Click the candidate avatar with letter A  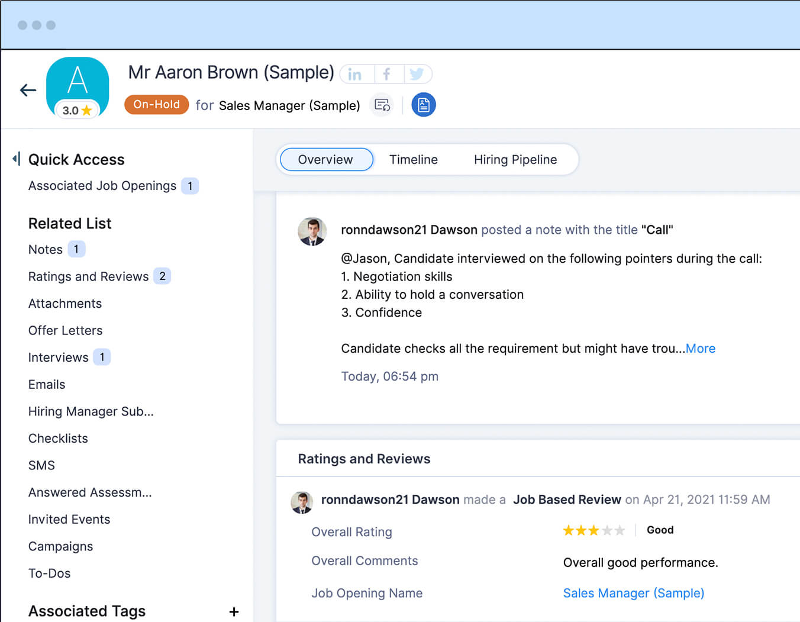click(x=78, y=83)
